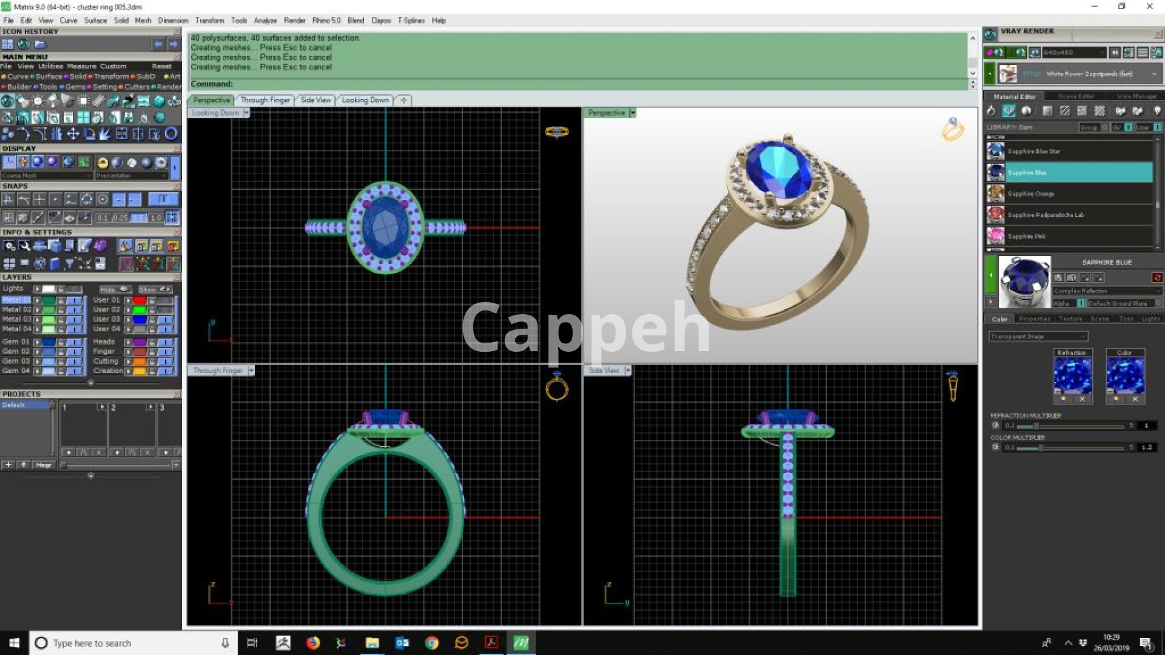
Task: Open the T-Splines menu
Action: [x=411, y=21]
